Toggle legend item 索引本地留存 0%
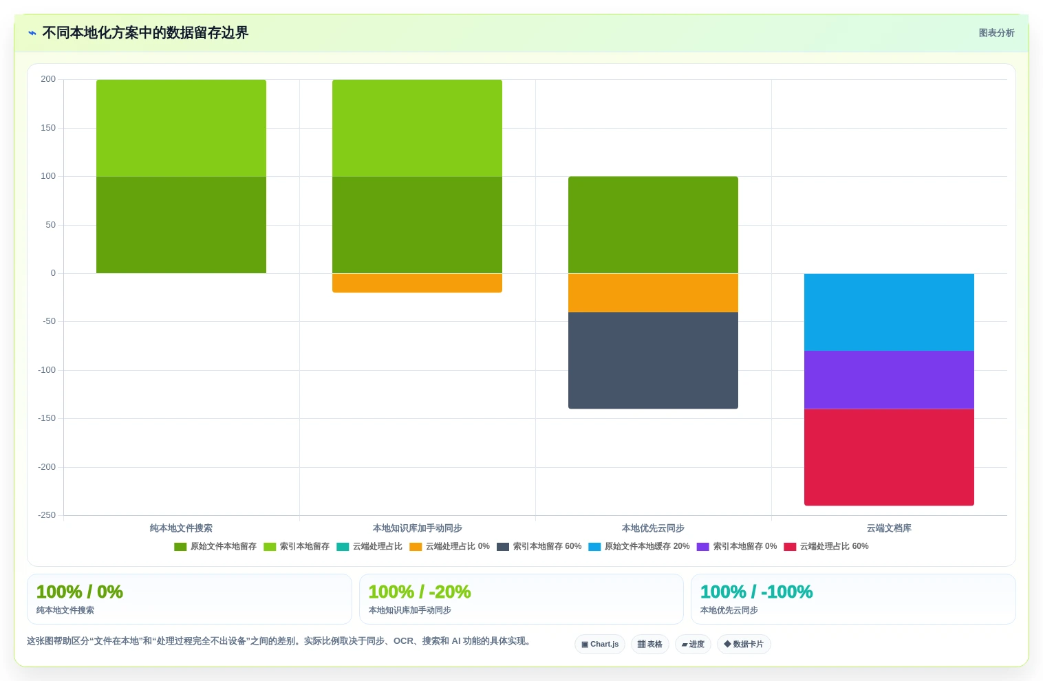This screenshot has width=1043, height=681. pyautogui.click(x=737, y=547)
